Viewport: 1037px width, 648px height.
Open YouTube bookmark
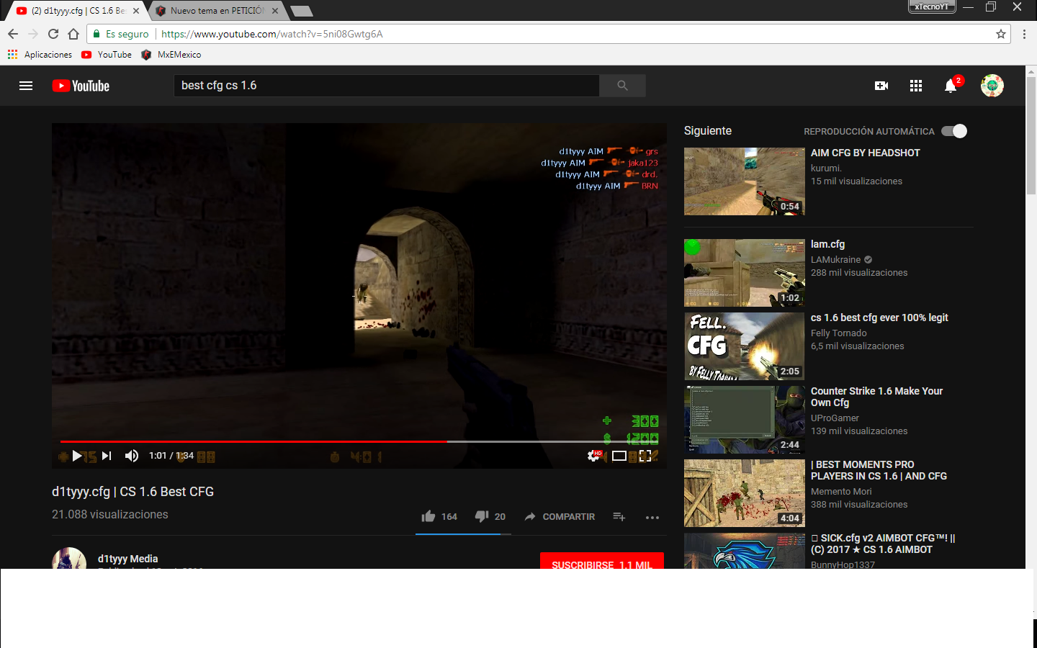(x=107, y=55)
